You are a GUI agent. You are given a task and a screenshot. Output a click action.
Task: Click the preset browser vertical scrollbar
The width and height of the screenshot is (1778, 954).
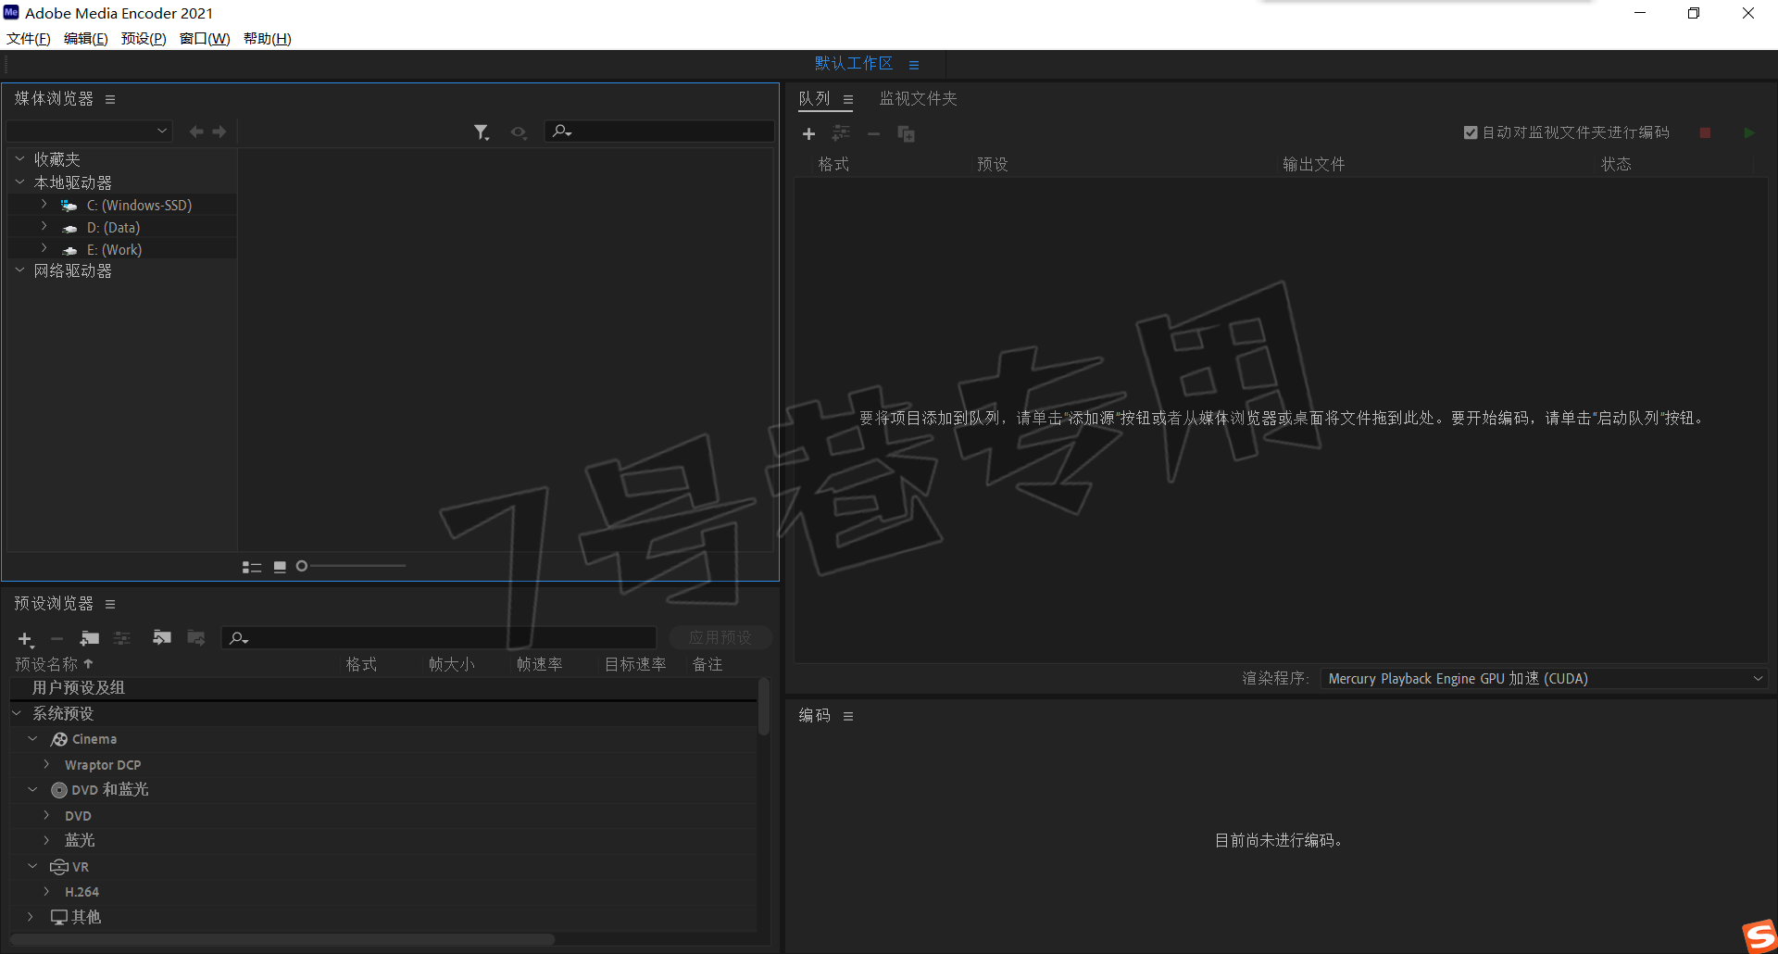(x=764, y=706)
